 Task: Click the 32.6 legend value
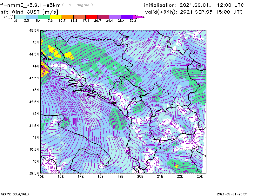coord(133,21)
